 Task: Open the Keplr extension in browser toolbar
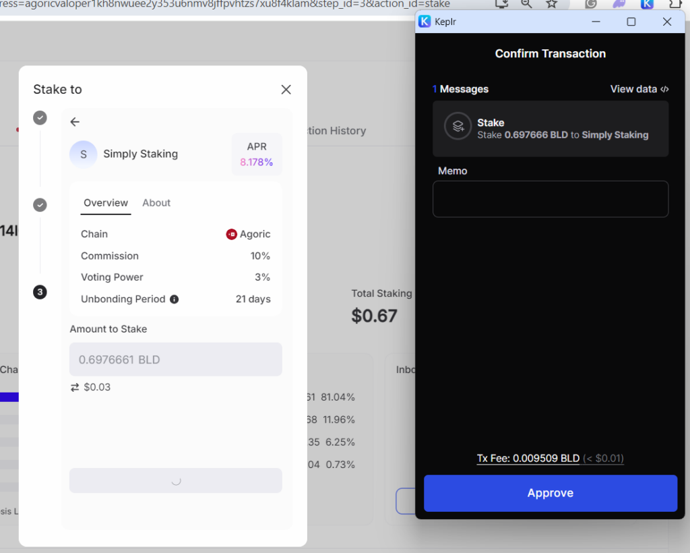[648, 4]
